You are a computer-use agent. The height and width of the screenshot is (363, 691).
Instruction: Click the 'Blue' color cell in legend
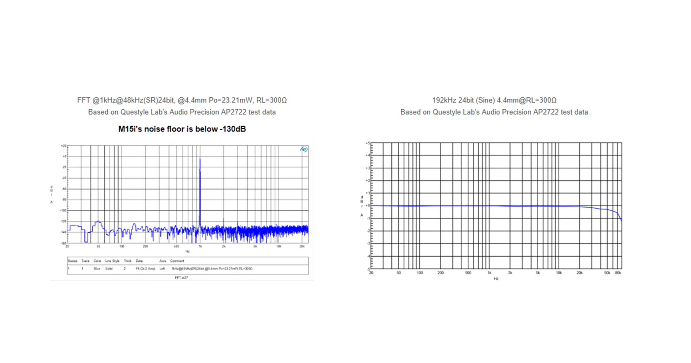tap(97, 269)
